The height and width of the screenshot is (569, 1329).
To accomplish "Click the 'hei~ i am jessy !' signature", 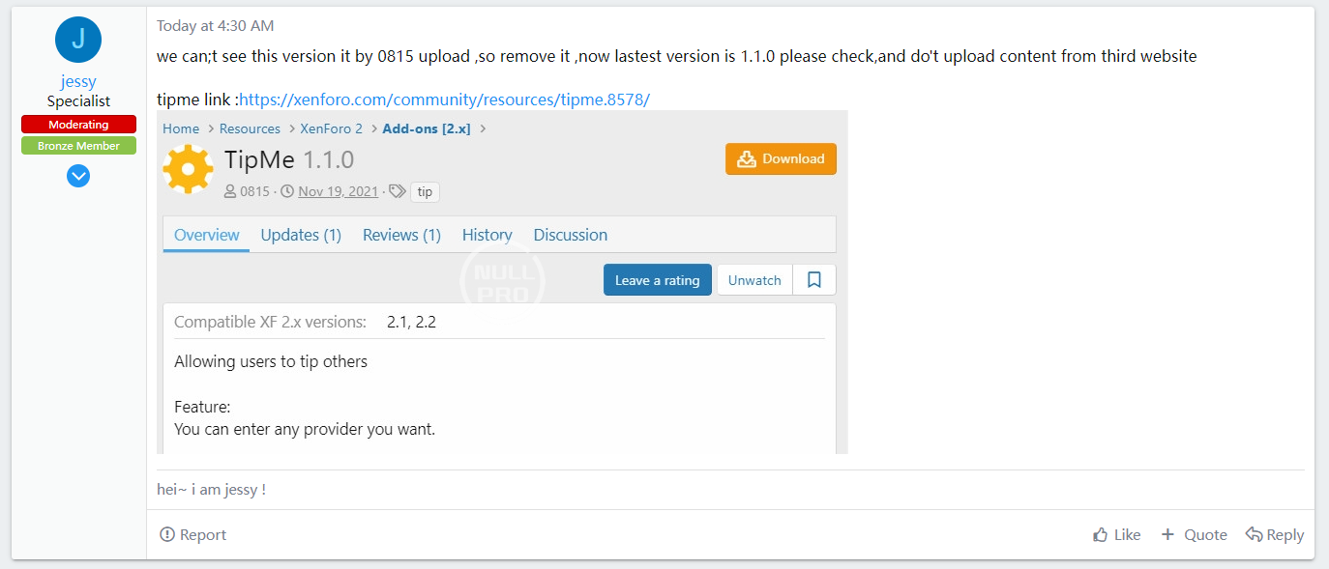I will coord(211,490).
